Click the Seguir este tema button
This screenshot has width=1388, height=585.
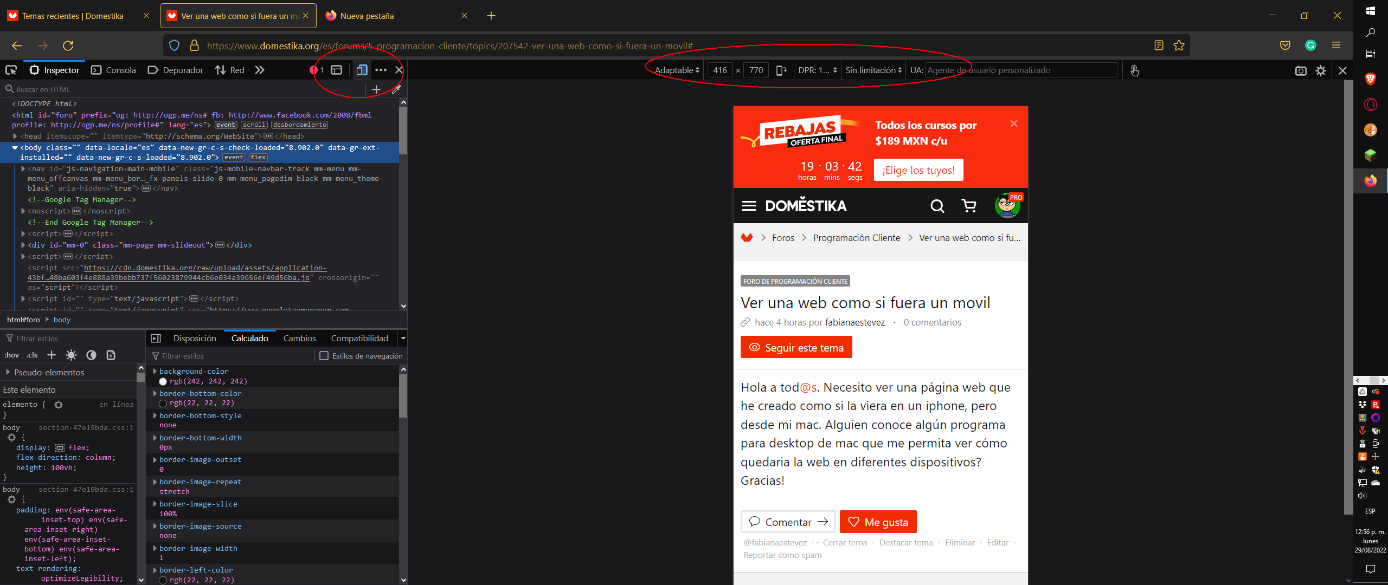796,347
